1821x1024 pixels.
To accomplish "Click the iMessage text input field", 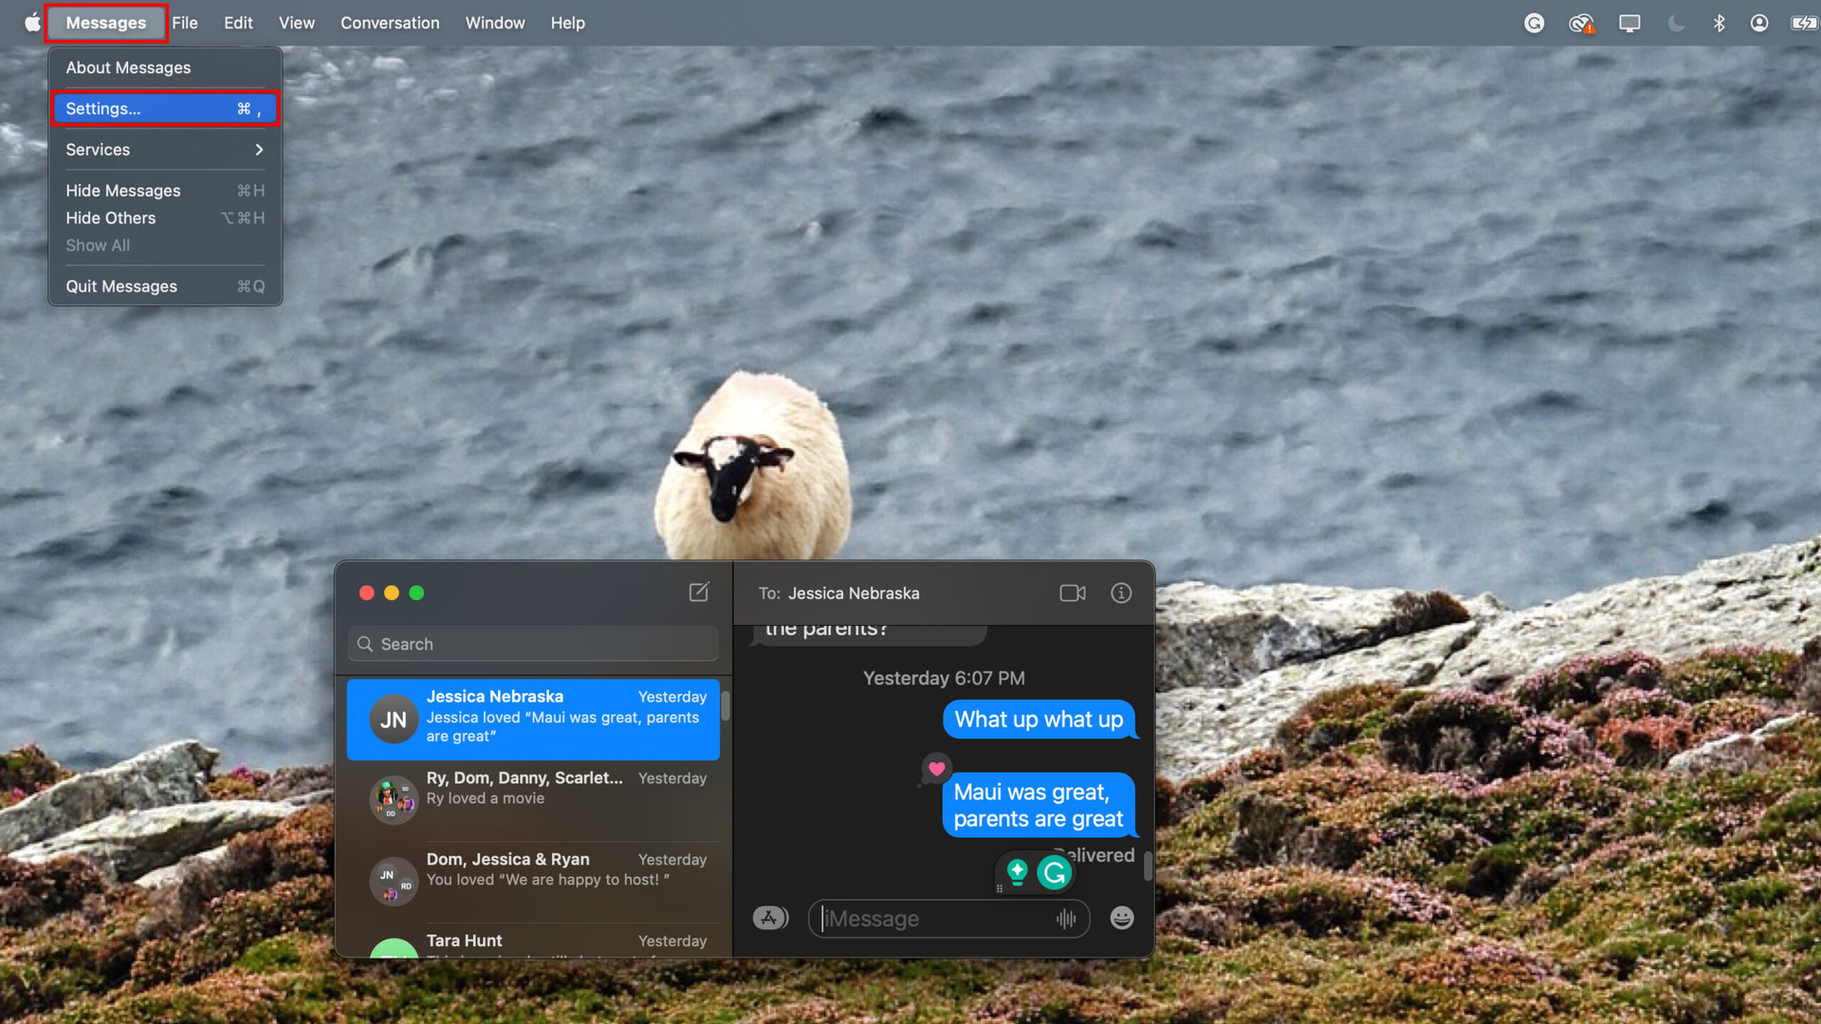I will click(934, 919).
